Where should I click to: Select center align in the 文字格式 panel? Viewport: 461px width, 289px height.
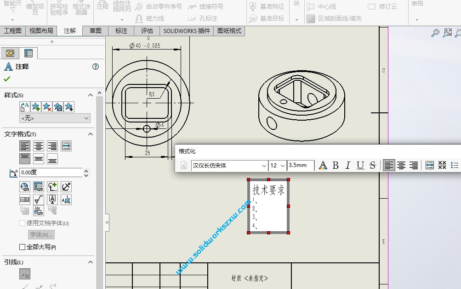pos(39,146)
